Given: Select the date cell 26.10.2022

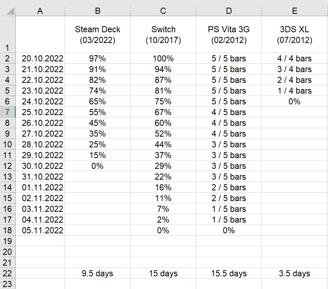Looking at the screenshot, I should (x=40, y=123).
